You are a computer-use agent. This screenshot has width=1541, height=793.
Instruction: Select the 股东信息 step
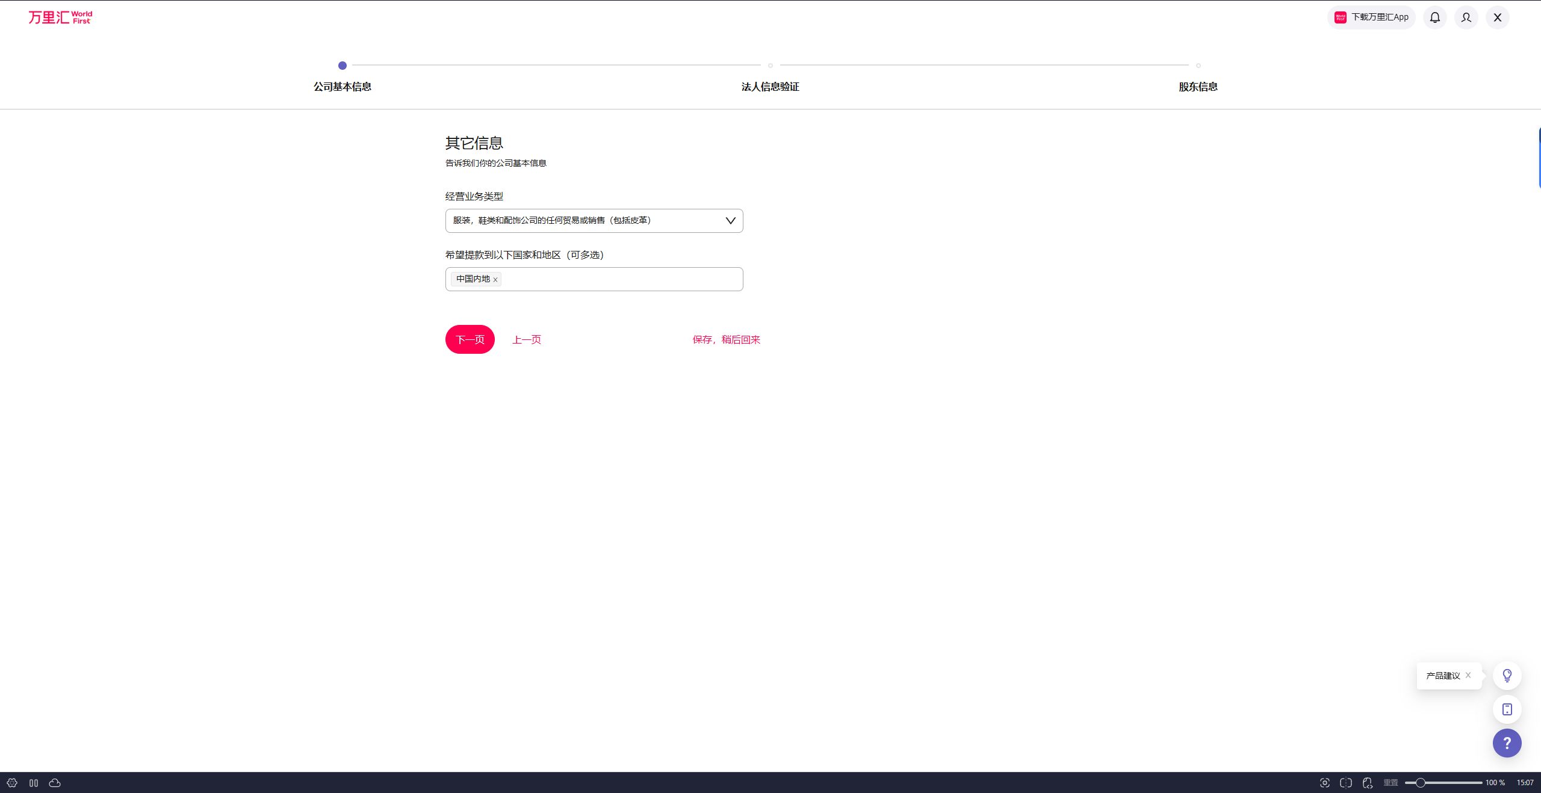tap(1198, 87)
